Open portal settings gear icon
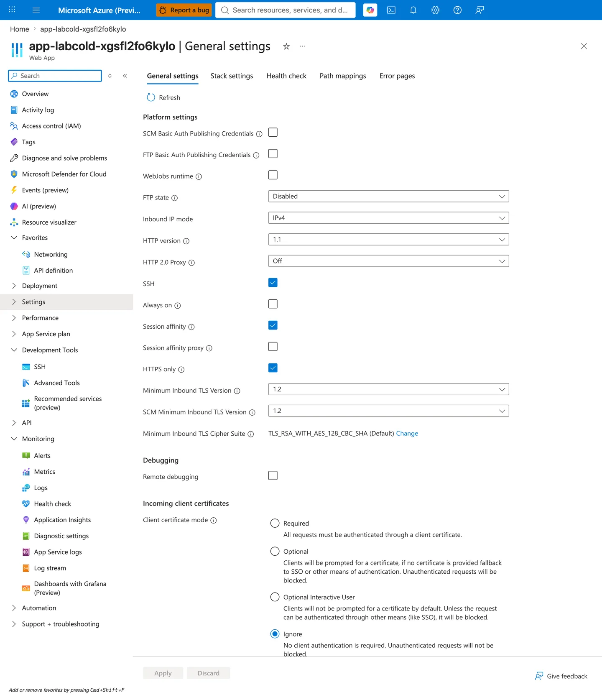602x695 pixels. (x=436, y=10)
